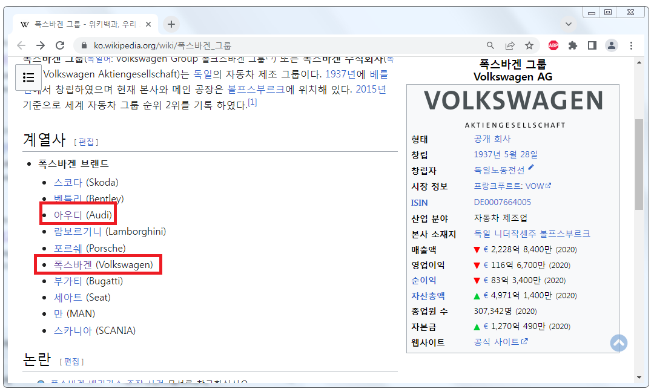Go back to the previous page

[x=21, y=45]
